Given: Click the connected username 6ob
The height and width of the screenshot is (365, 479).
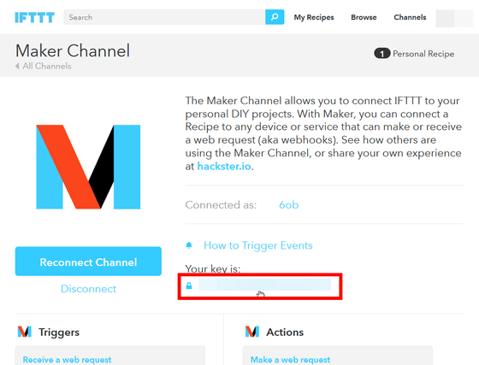Looking at the screenshot, I should 289,205.
